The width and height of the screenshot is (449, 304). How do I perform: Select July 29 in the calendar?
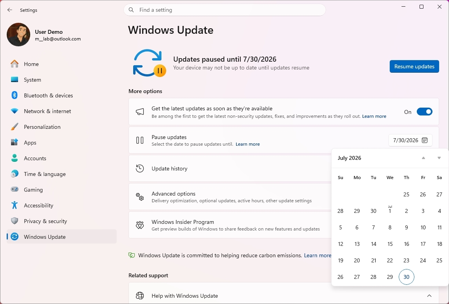click(390, 277)
